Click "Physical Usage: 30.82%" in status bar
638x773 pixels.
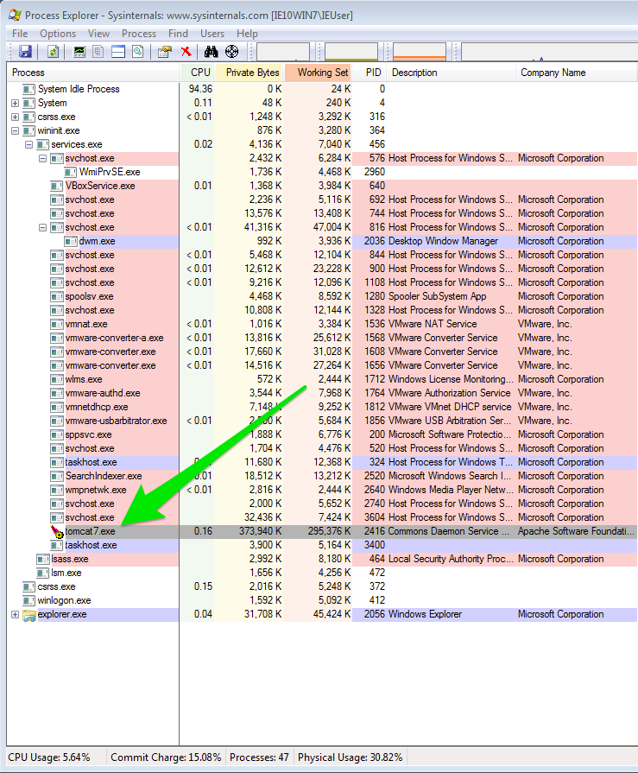(x=350, y=757)
